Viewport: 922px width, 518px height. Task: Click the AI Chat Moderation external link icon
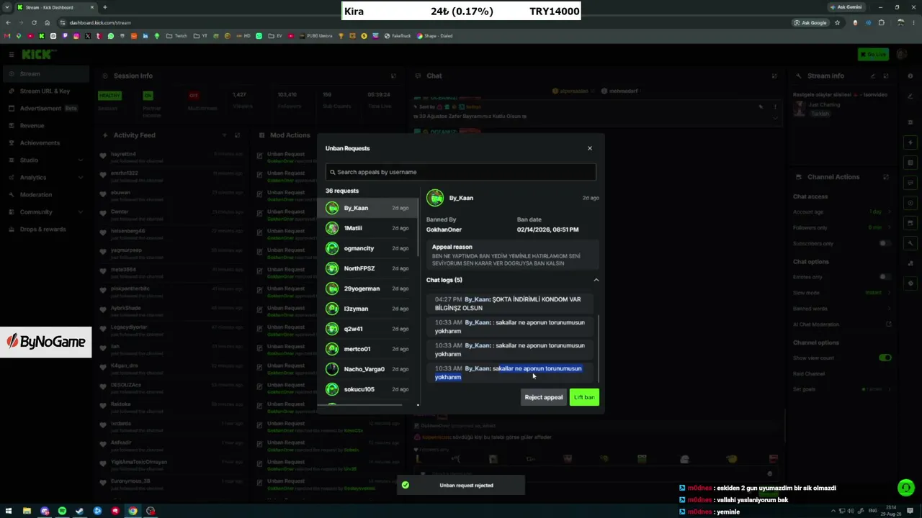(x=889, y=324)
